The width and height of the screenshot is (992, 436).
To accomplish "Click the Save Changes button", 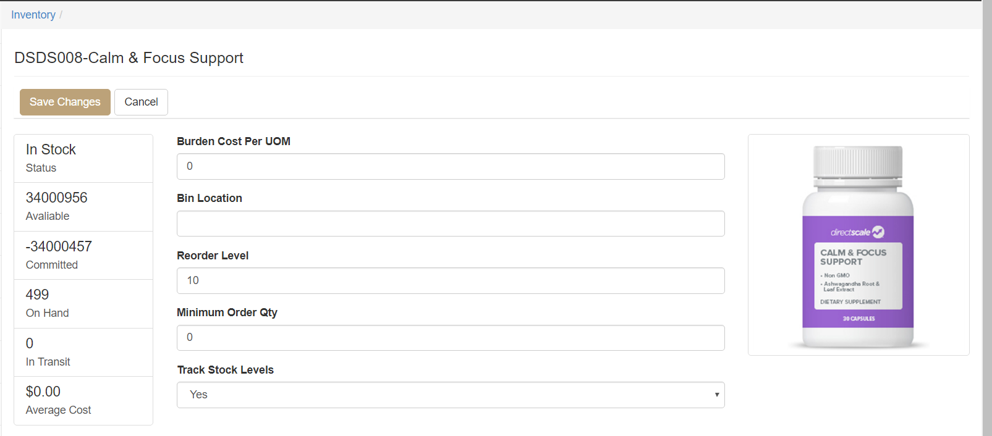I will click(65, 102).
